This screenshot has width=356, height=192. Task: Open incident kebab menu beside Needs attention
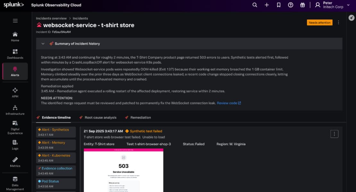click(338, 22)
